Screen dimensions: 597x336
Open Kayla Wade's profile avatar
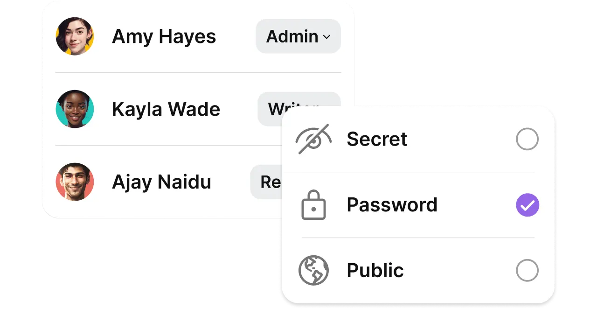pos(75,109)
